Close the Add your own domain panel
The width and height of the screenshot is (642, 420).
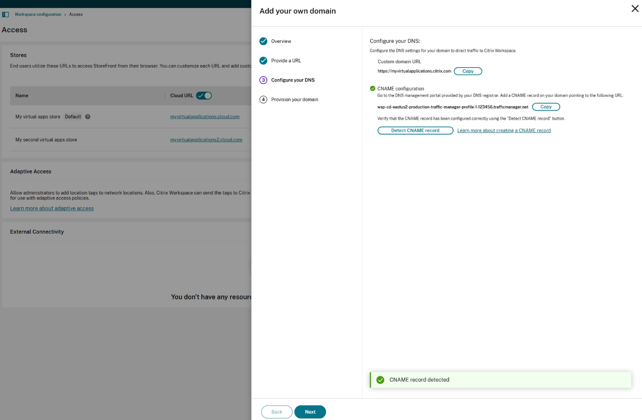point(635,8)
